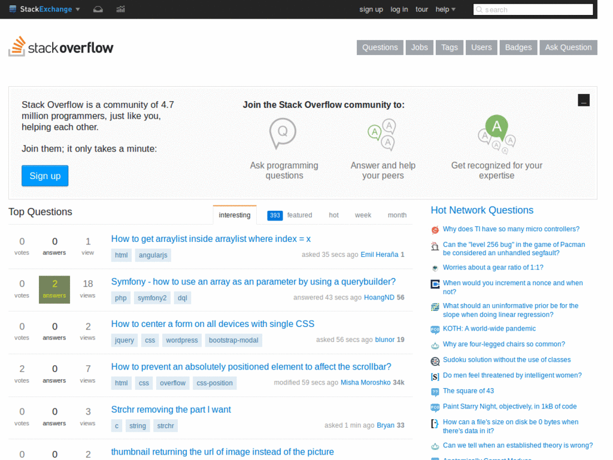Click site icon beside Pacman level 256 question
Screen dimensions: 613x460
click(435, 246)
